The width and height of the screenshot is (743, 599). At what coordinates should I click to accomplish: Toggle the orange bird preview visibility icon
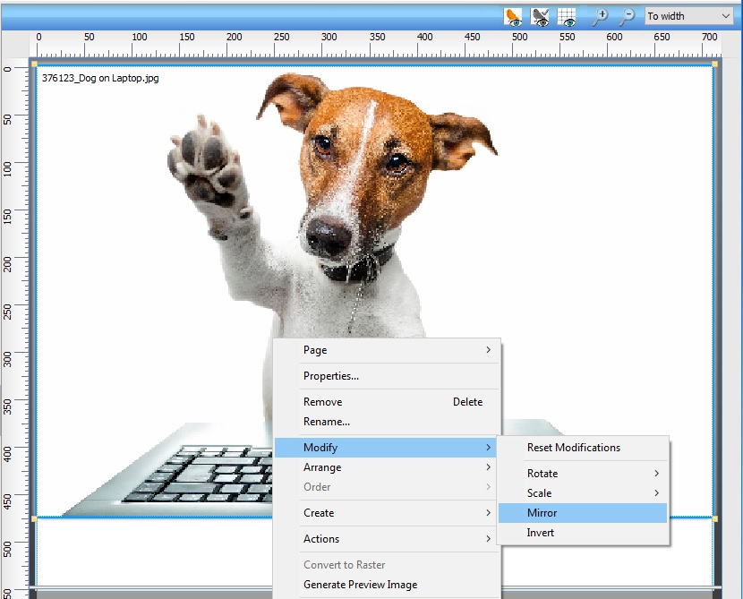513,17
